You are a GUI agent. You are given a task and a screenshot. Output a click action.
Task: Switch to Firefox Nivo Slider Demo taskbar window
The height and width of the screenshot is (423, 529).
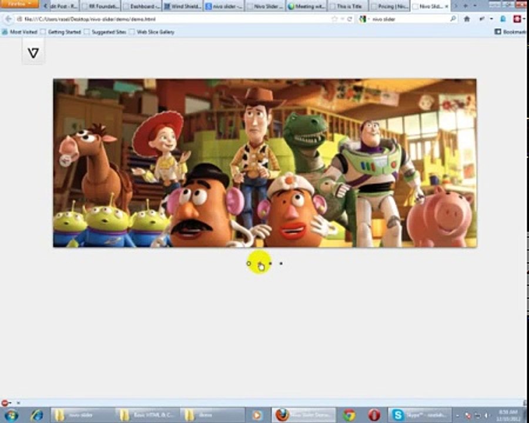(x=304, y=415)
